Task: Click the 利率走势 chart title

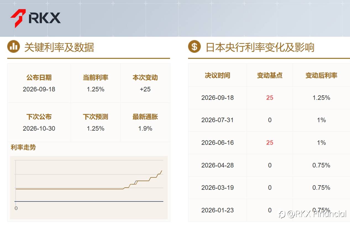Action: (23, 147)
